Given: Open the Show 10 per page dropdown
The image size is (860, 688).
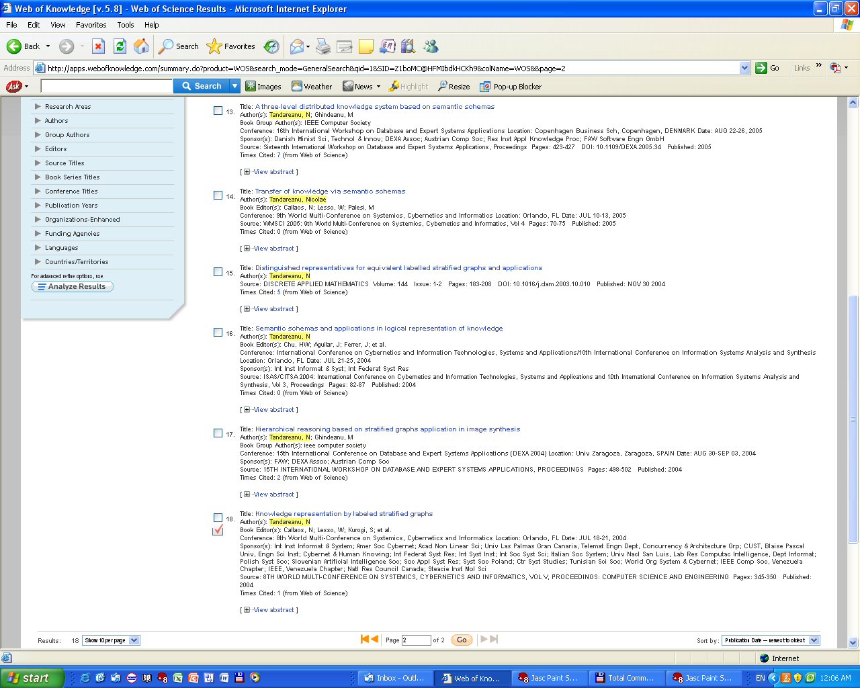Looking at the screenshot, I should pos(112,640).
